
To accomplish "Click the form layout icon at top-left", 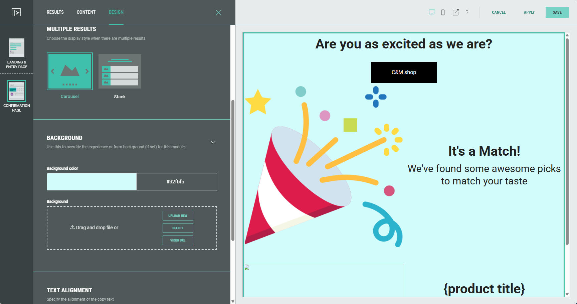I will 16,12.
